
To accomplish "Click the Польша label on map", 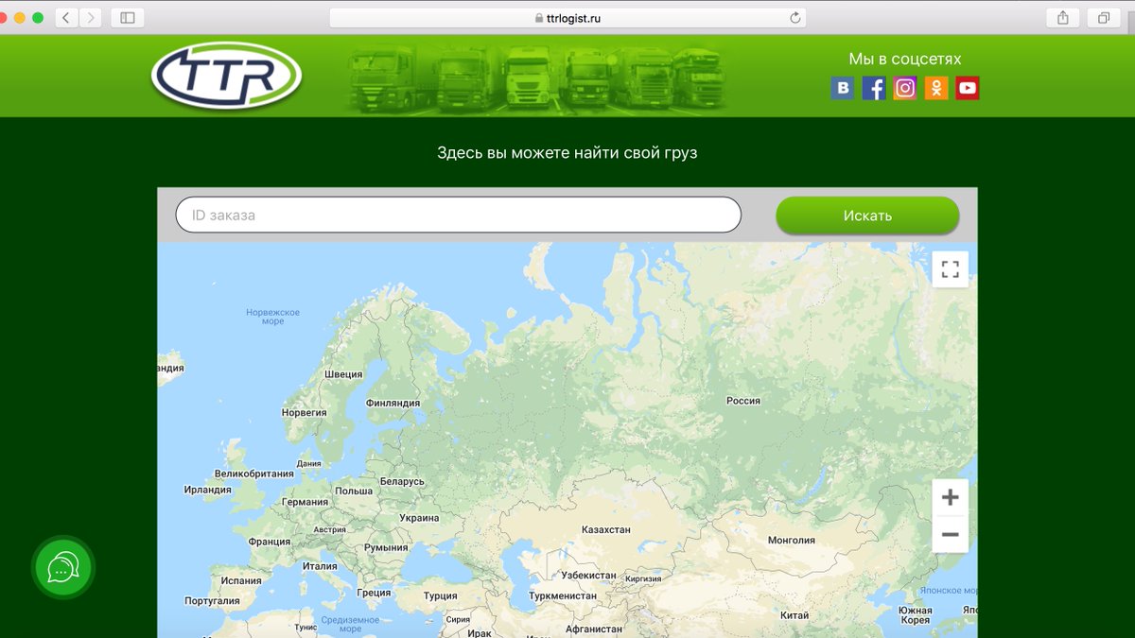I will pyautogui.click(x=354, y=491).
